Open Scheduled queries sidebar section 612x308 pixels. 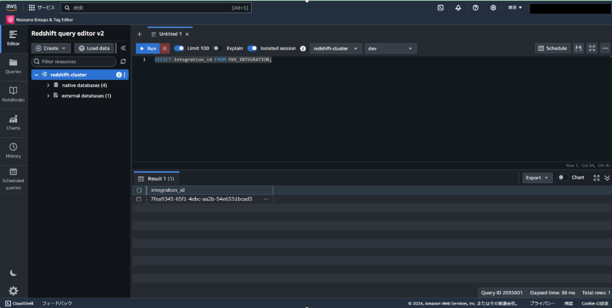tap(13, 179)
